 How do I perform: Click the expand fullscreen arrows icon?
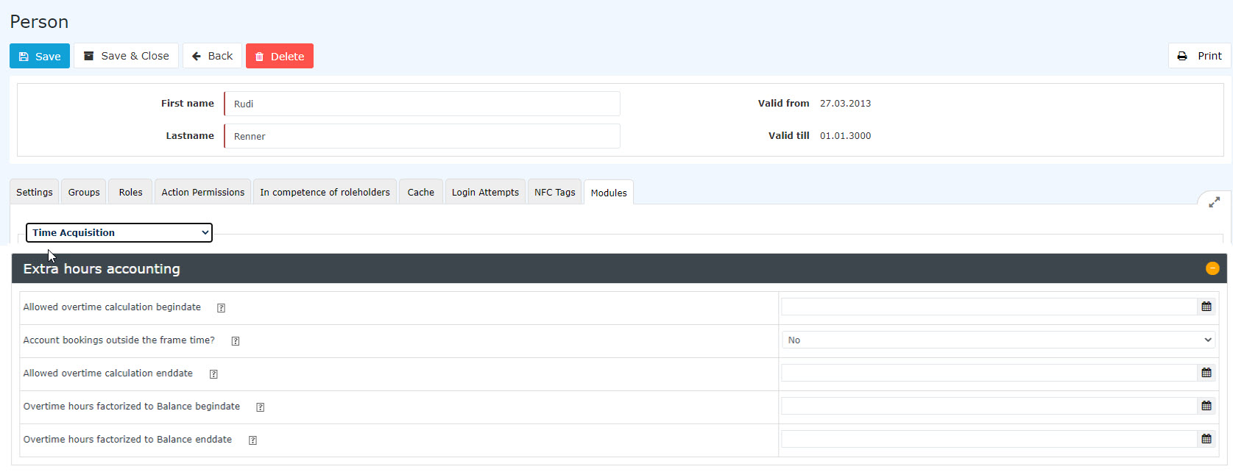[x=1214, y=202]
